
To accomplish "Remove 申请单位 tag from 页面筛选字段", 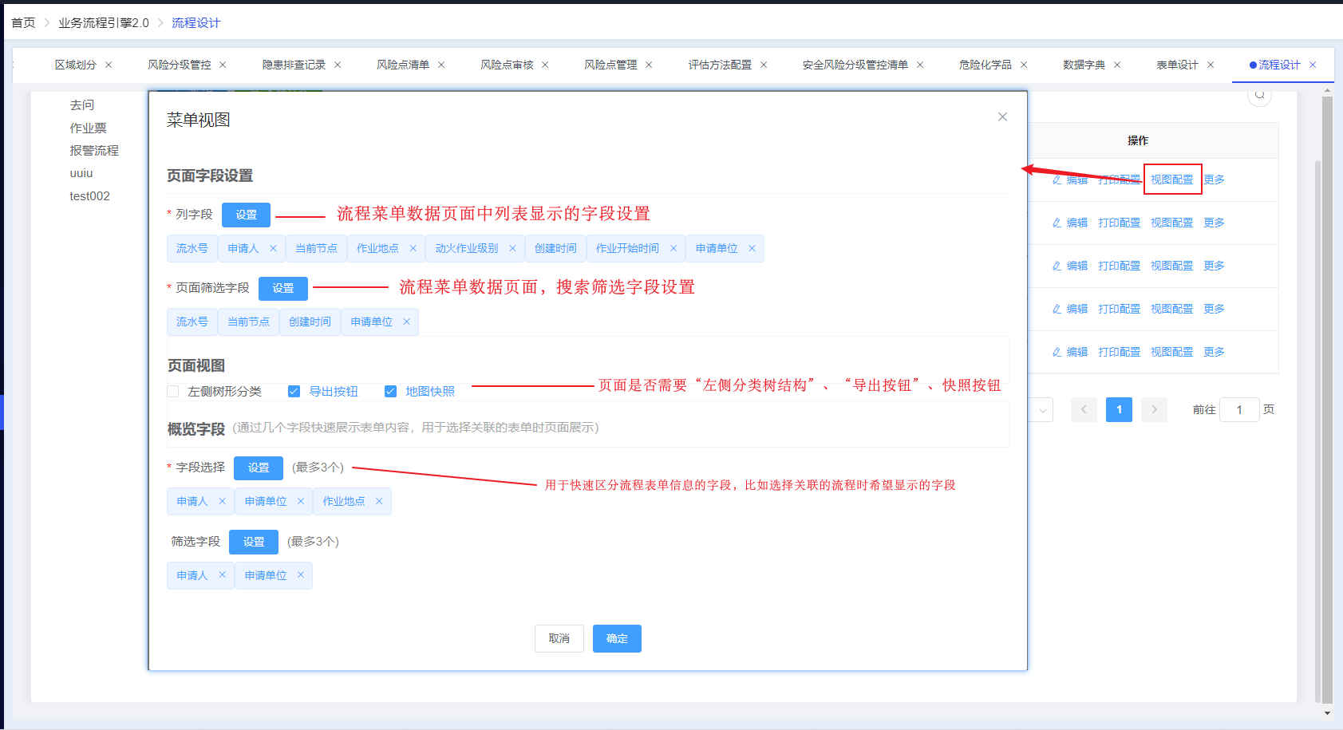I will [x=406, y=322].
